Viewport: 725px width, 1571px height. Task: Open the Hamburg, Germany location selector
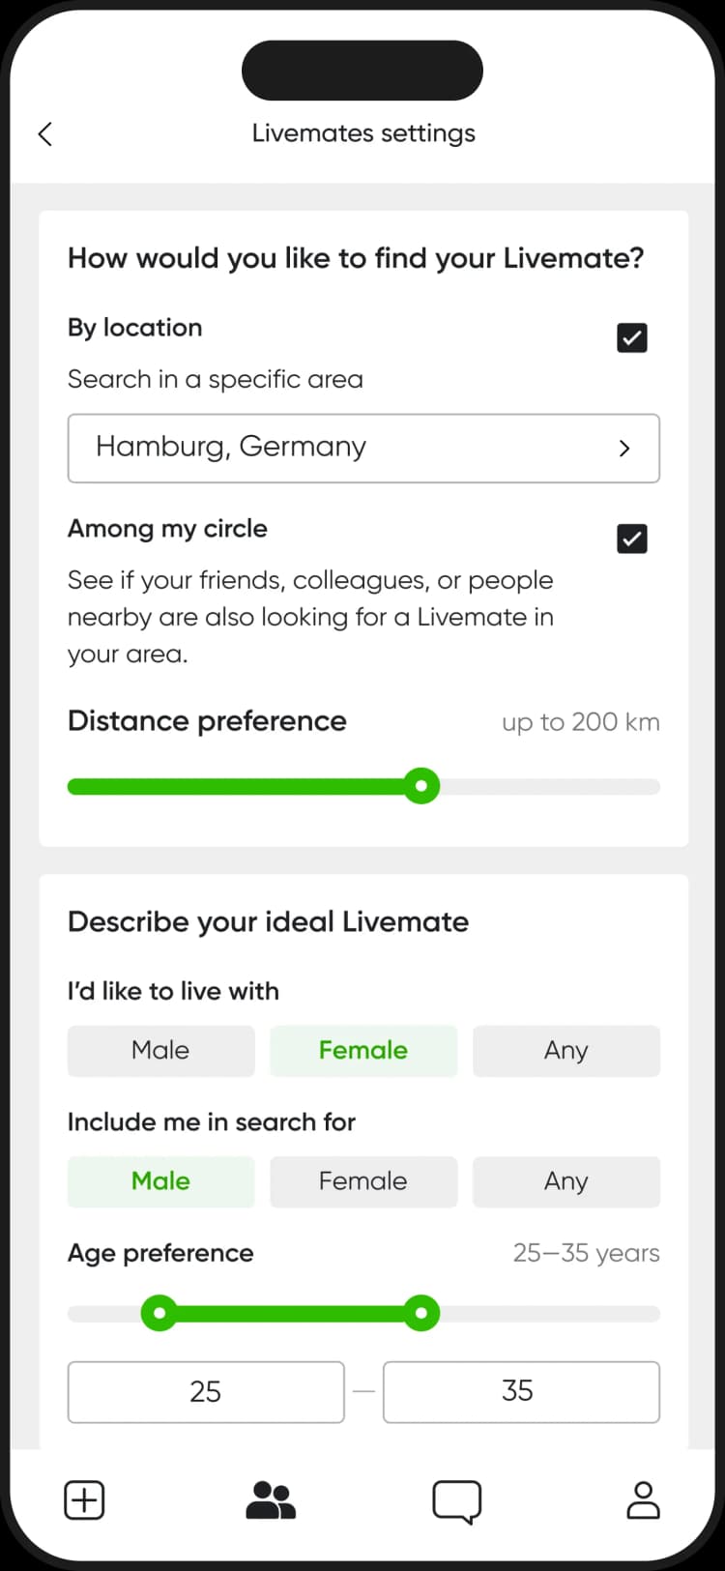[362, 449]
